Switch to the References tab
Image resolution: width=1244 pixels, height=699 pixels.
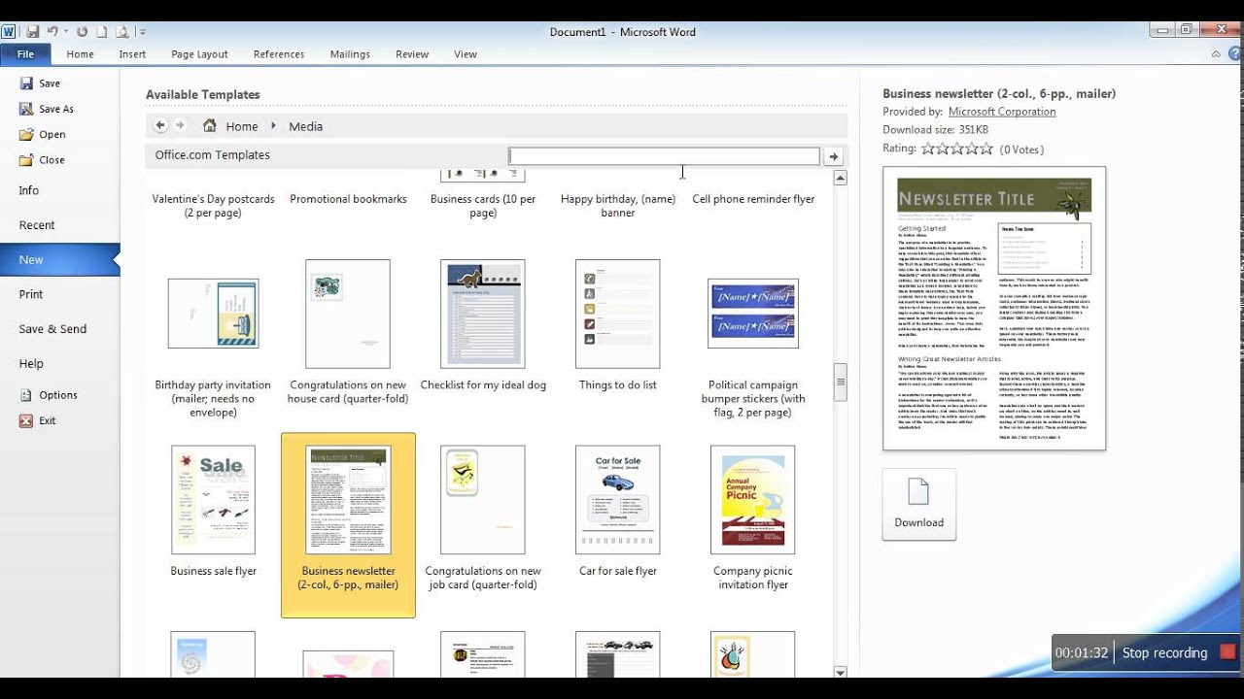click(x=279, y=54)
